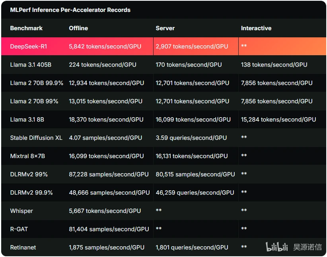Click the Llama 3.1 8B row label
This screenshot has height=257, width=327.
[x=27, y=120]
